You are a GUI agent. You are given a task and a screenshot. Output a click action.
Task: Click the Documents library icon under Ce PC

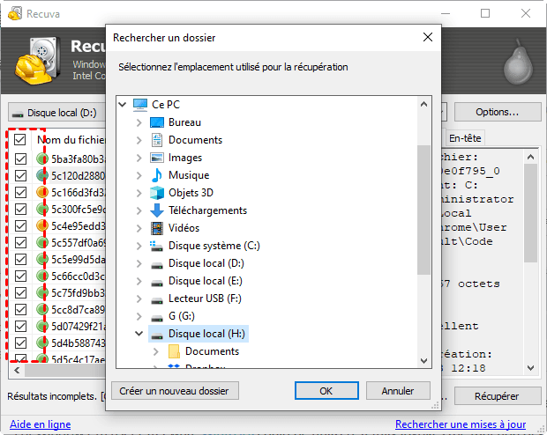click(157, 140)
